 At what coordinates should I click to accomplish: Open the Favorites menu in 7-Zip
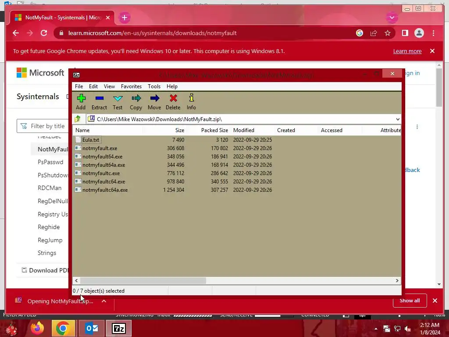tap(131, 86)
